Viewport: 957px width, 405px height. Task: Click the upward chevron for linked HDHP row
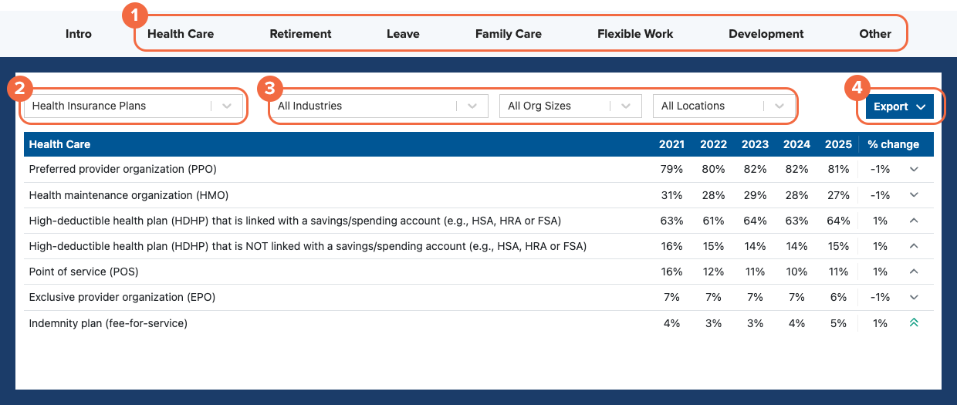tap(914, 221)
